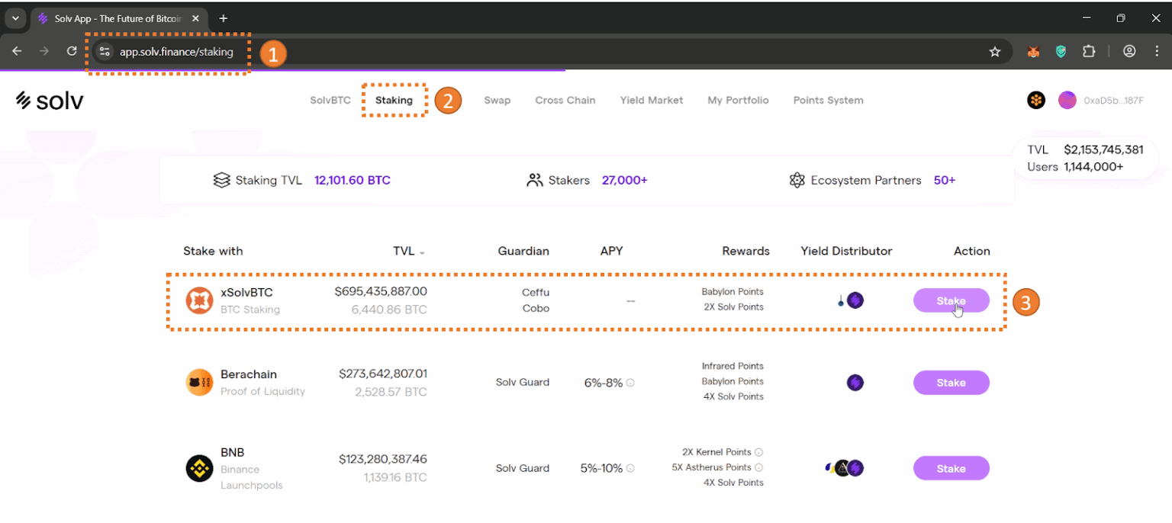Click the Ceffu guardian text
The width and height of the screenshot is (1172, 523).
pyautogui.click(x=536, y=292)
